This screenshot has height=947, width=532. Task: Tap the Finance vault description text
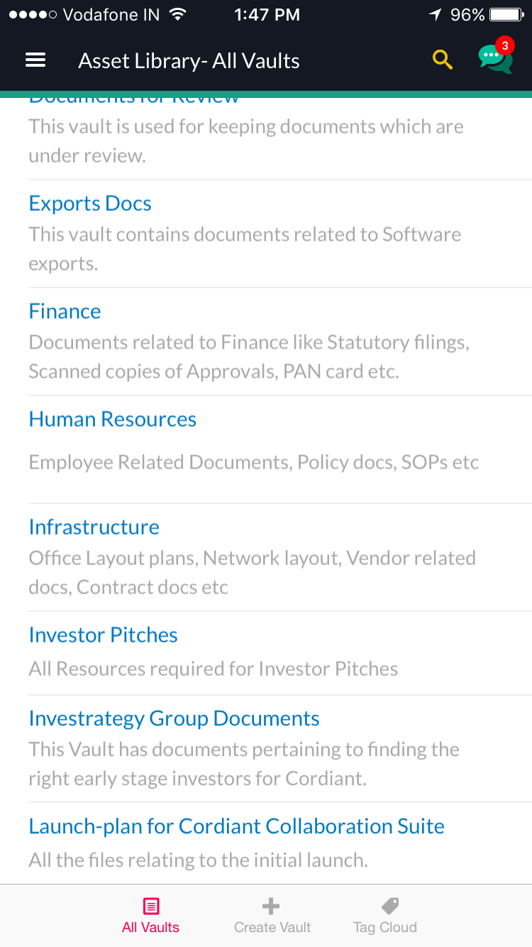click(248, 357)
